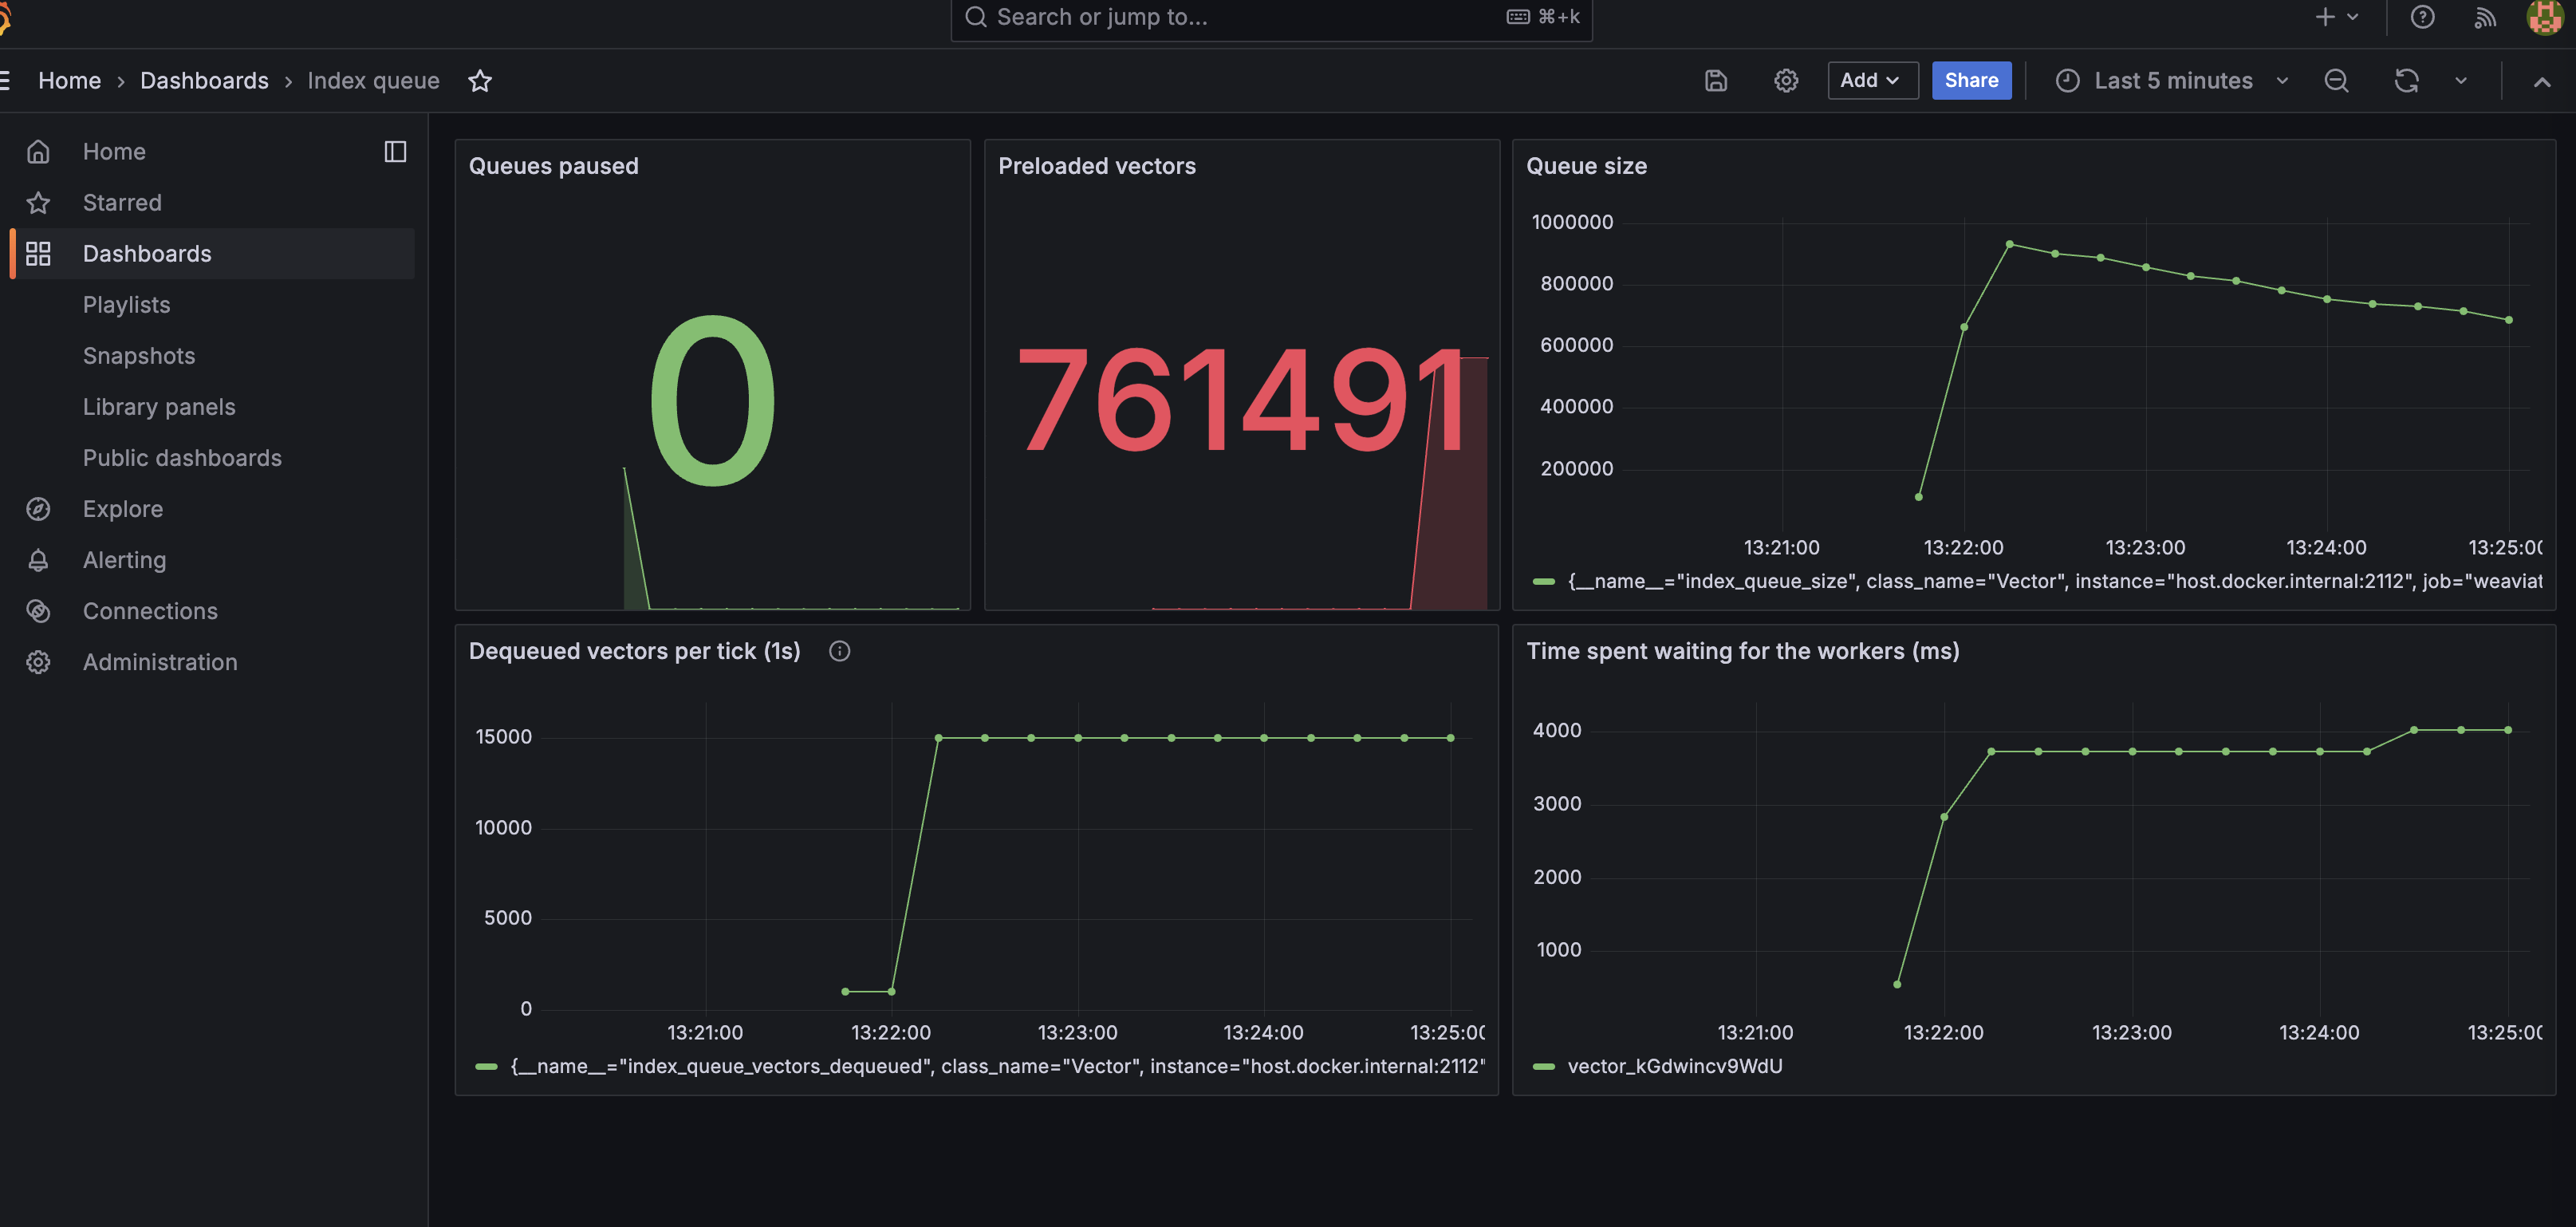Open Library panels in the sidebar
The width and height of the screenshot is (2576, 1227).
click(159, 406)
